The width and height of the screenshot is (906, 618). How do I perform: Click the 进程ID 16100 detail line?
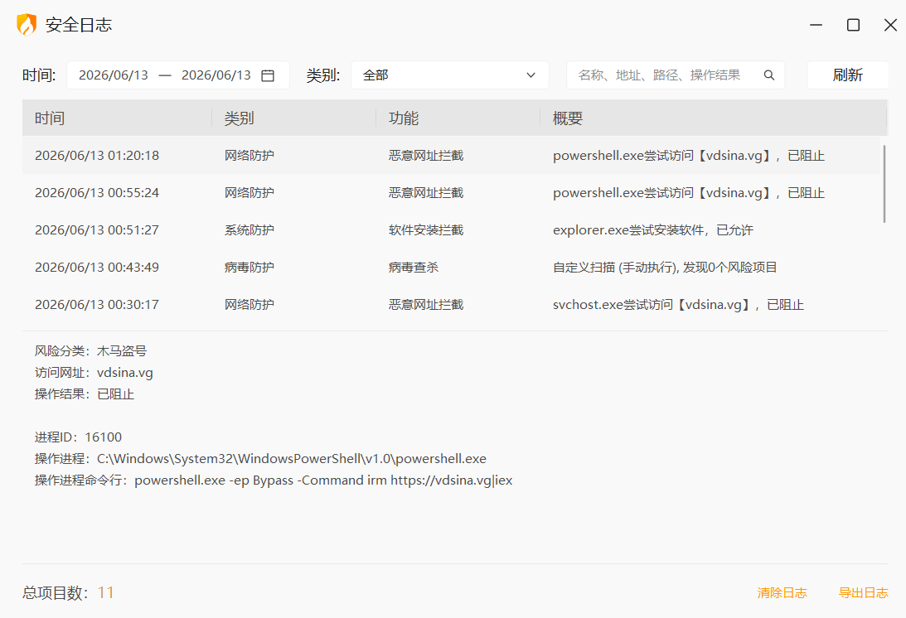click(78, 437)
